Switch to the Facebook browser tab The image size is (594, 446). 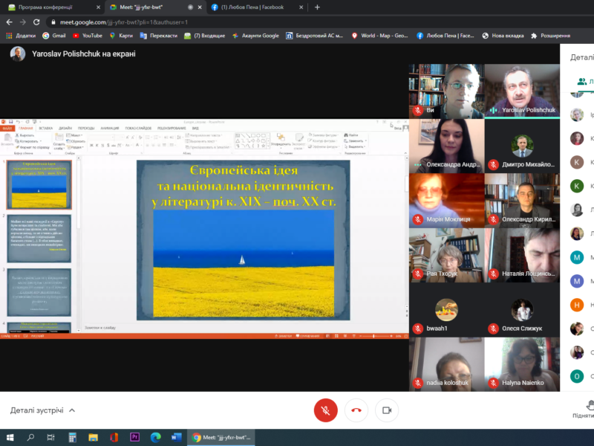253,7
